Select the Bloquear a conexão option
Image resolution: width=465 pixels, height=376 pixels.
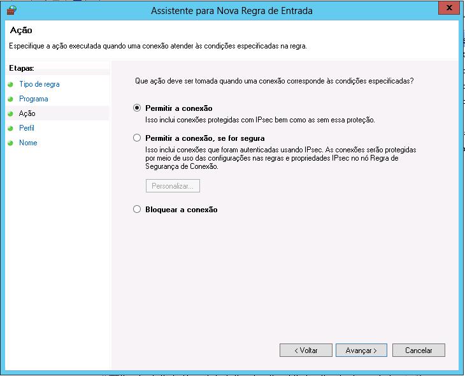[137, 209]
